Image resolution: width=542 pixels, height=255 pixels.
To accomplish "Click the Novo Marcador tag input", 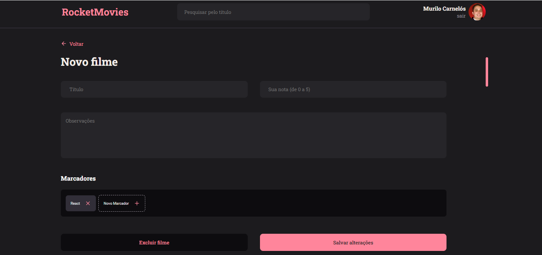I will (116, 203).
